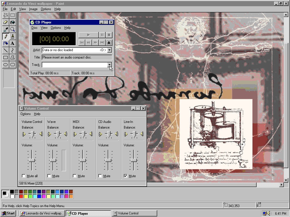The height and width of the screenshot is (217, 290).
Task: Select the Ellipse shape tool
Action: 6,65
